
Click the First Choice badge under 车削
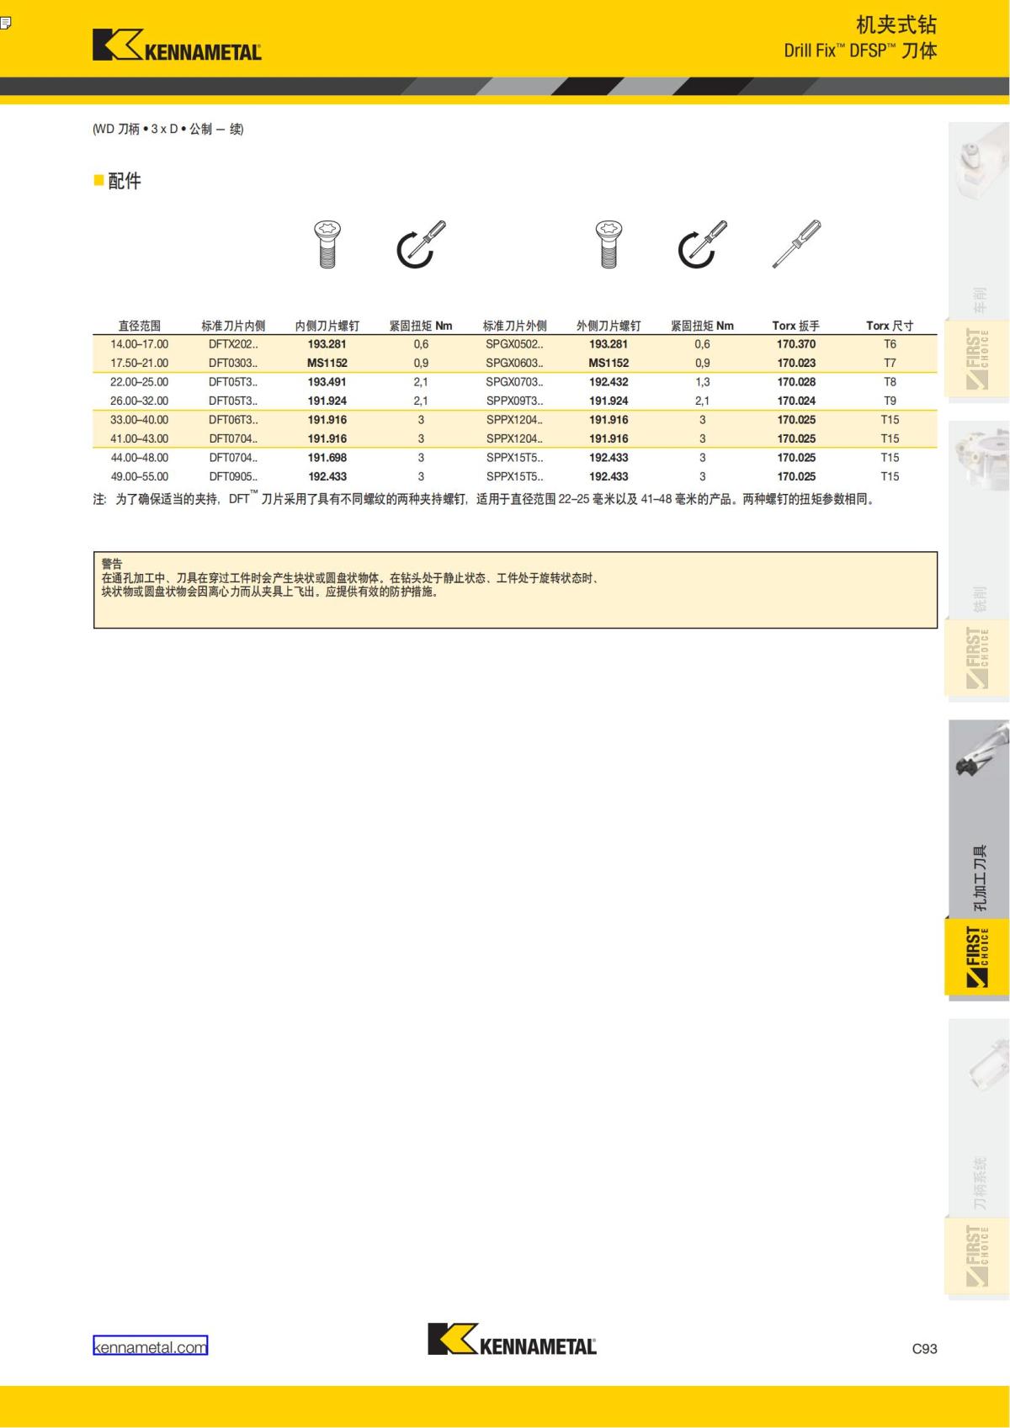point(977,358)
